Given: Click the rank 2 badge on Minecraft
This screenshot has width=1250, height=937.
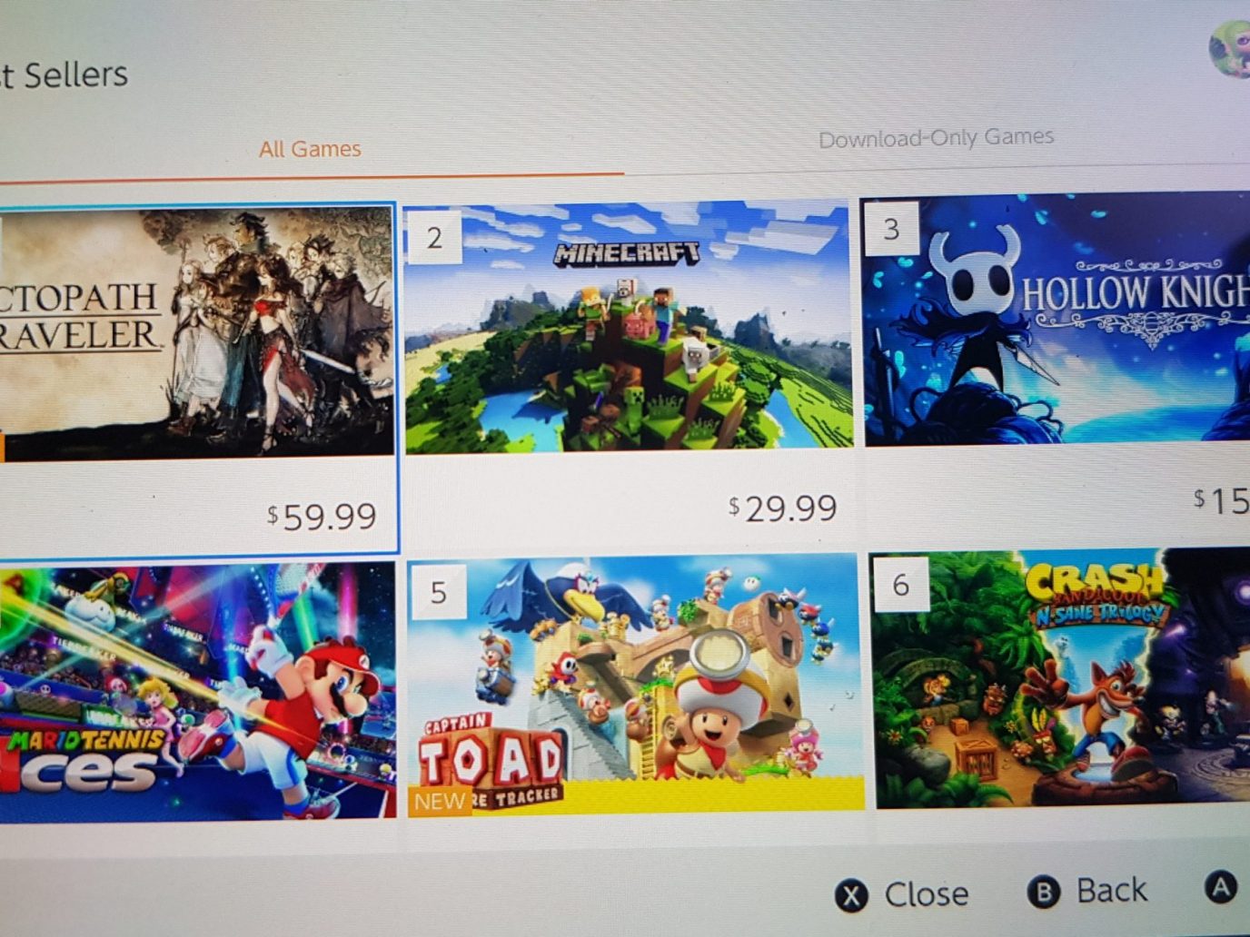Looking at the screenshot, I should click(x=434, y=238).
